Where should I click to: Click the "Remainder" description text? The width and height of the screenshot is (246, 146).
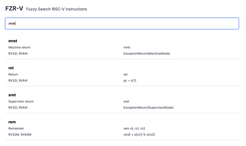point(17,128)
